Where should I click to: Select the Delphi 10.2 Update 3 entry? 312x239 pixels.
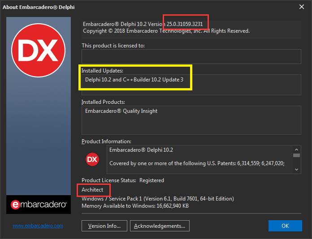coord(134,80)
